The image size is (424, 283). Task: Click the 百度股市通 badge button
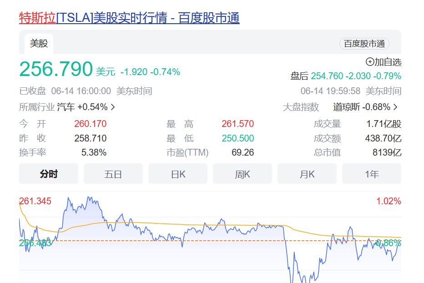point(364,44)
